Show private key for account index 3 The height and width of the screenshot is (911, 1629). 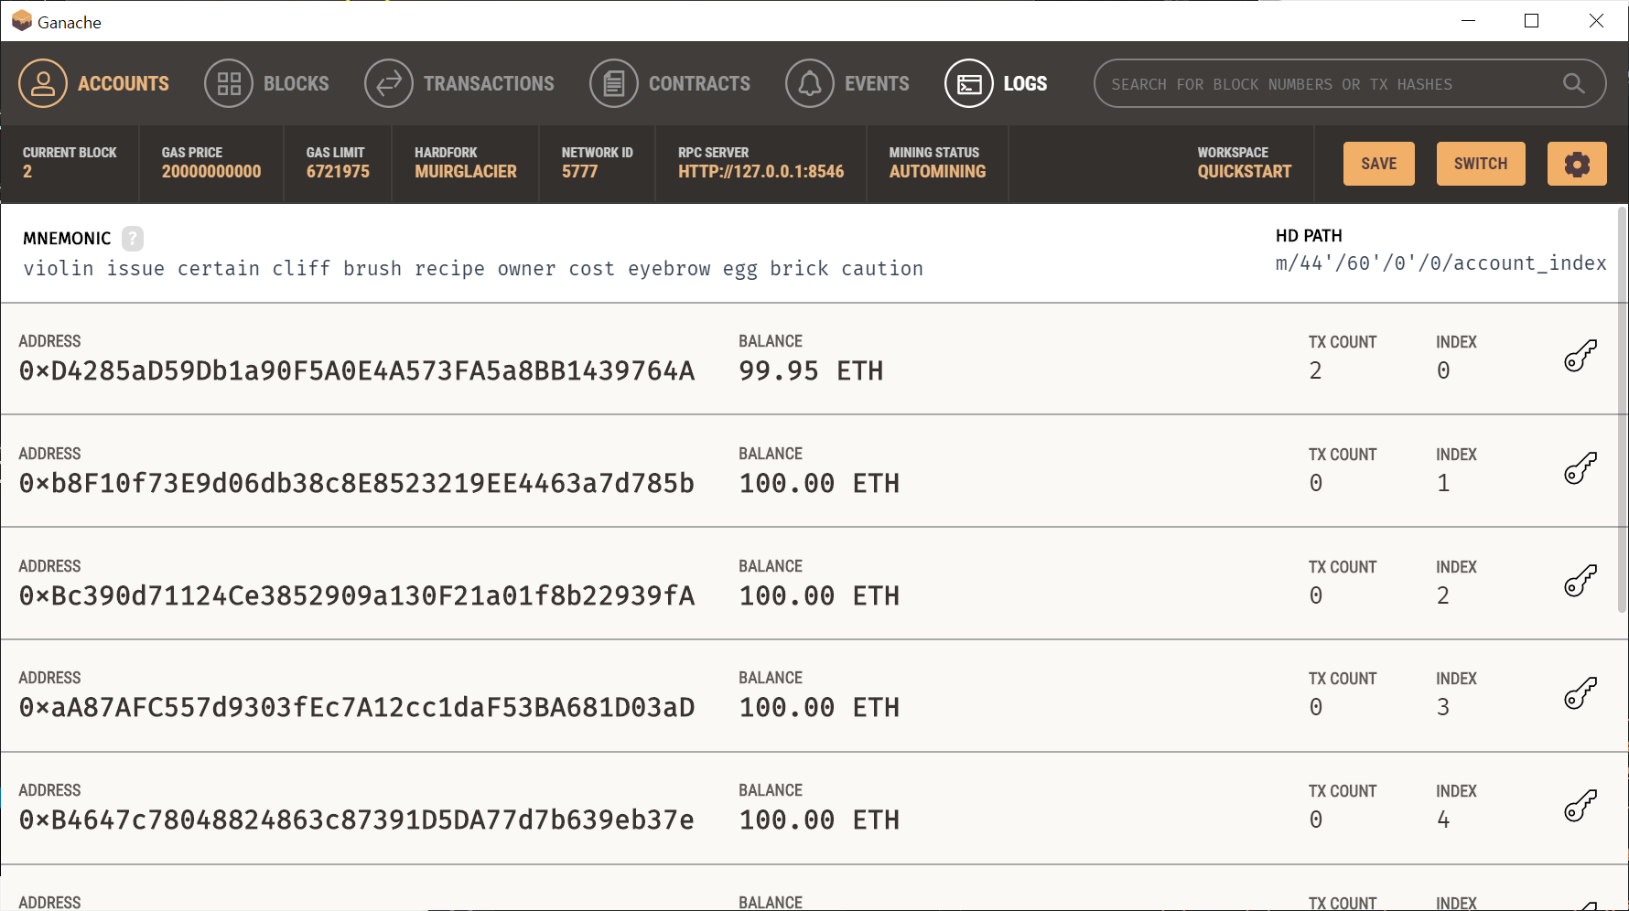click(x=1580, y=693)
